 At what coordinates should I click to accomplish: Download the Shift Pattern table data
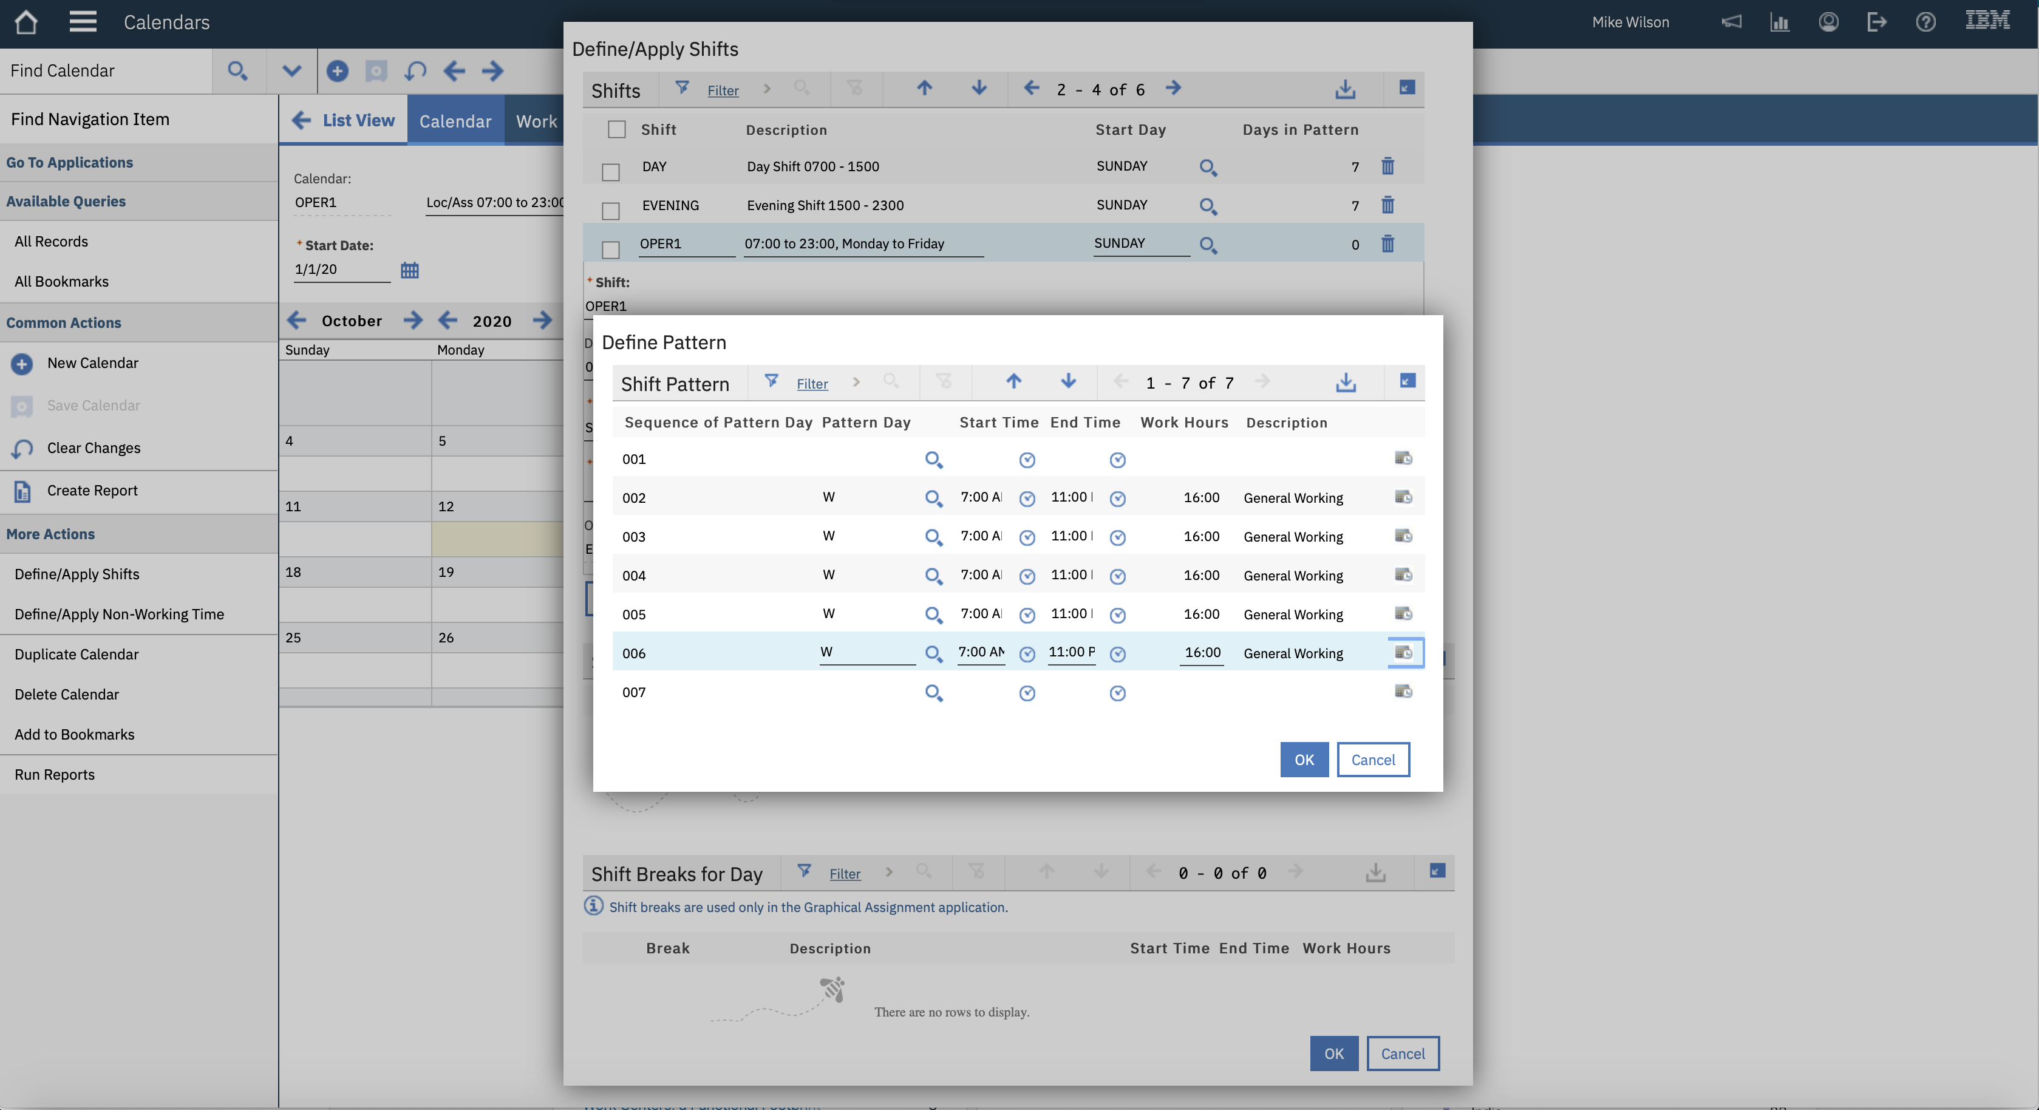click(x=1346, y=383)
